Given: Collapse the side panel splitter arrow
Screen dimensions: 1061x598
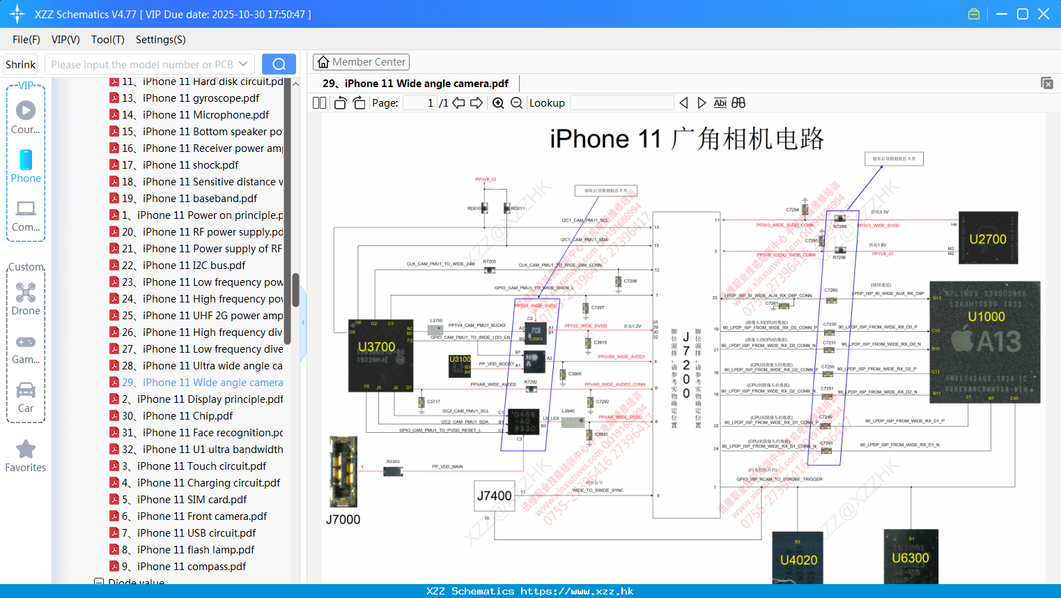Looking at the screenshot, I should point(303,322).
